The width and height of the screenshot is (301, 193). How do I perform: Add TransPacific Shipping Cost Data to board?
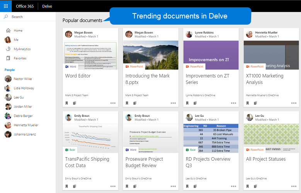75,186
